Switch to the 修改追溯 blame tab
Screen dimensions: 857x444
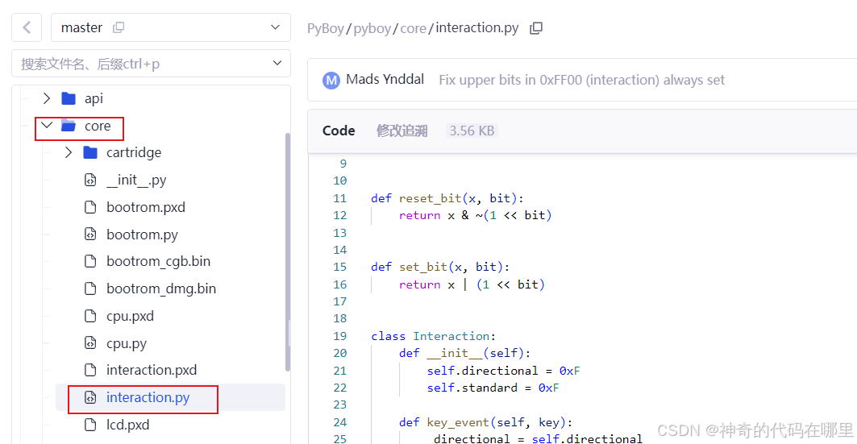401,131
